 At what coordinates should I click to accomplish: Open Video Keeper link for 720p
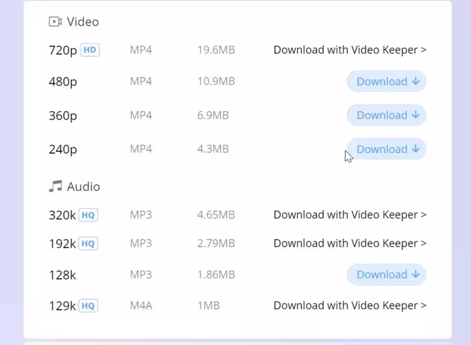tap(350, 50)
